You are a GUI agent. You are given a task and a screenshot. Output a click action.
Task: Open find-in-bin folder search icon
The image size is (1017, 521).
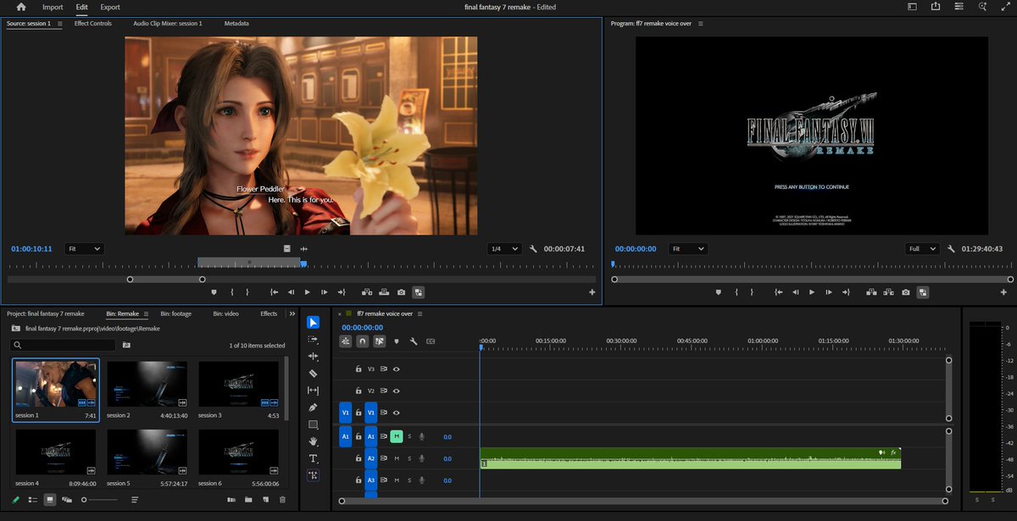coord(126,345)
